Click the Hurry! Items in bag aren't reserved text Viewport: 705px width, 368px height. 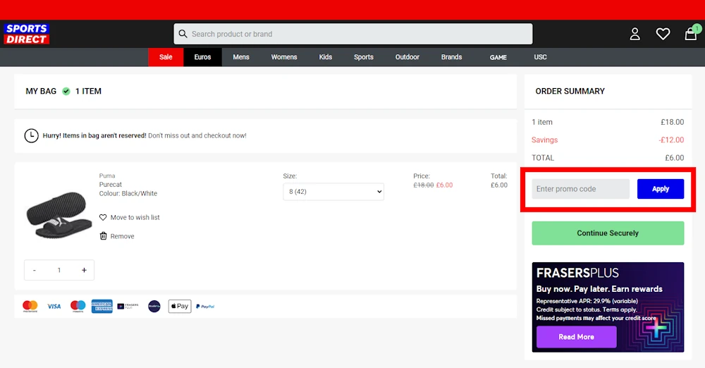pos(94,135)
